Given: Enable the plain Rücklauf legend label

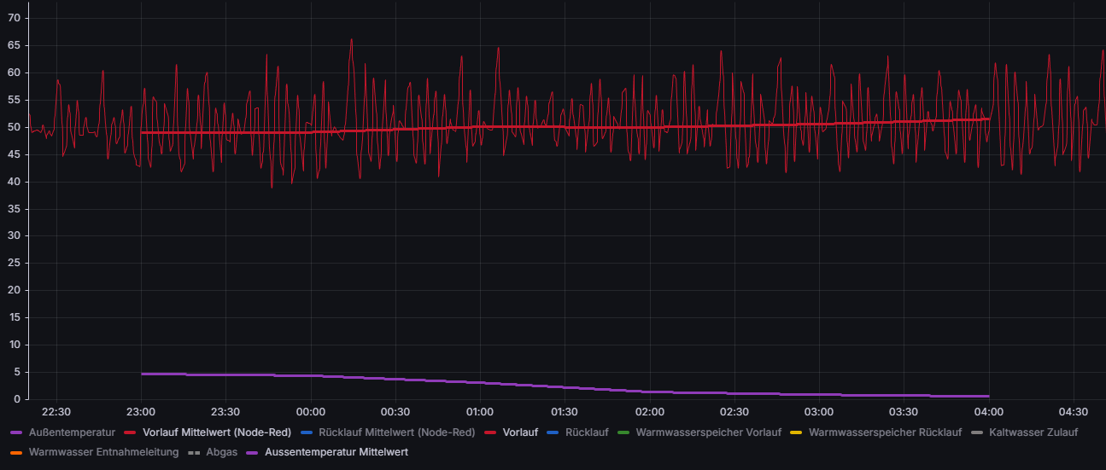Looking at the screenshot, I should [587, 432].
